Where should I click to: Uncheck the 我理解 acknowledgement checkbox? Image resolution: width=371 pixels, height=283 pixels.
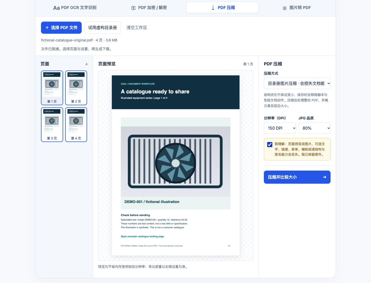tap(270, 144)
